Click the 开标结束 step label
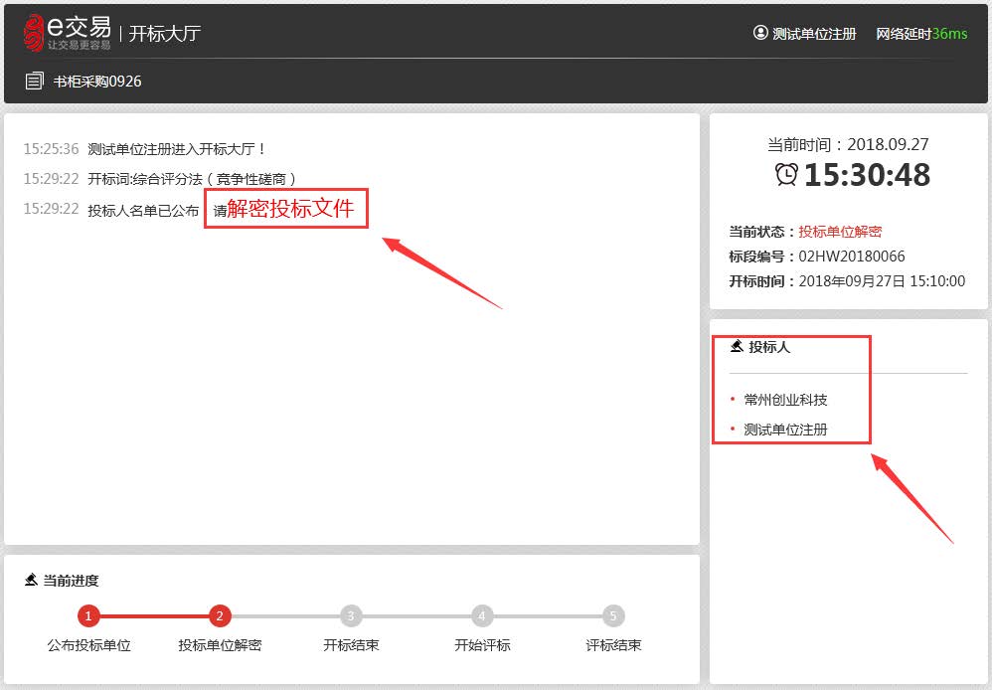992x690 pixels. (351, 645)
